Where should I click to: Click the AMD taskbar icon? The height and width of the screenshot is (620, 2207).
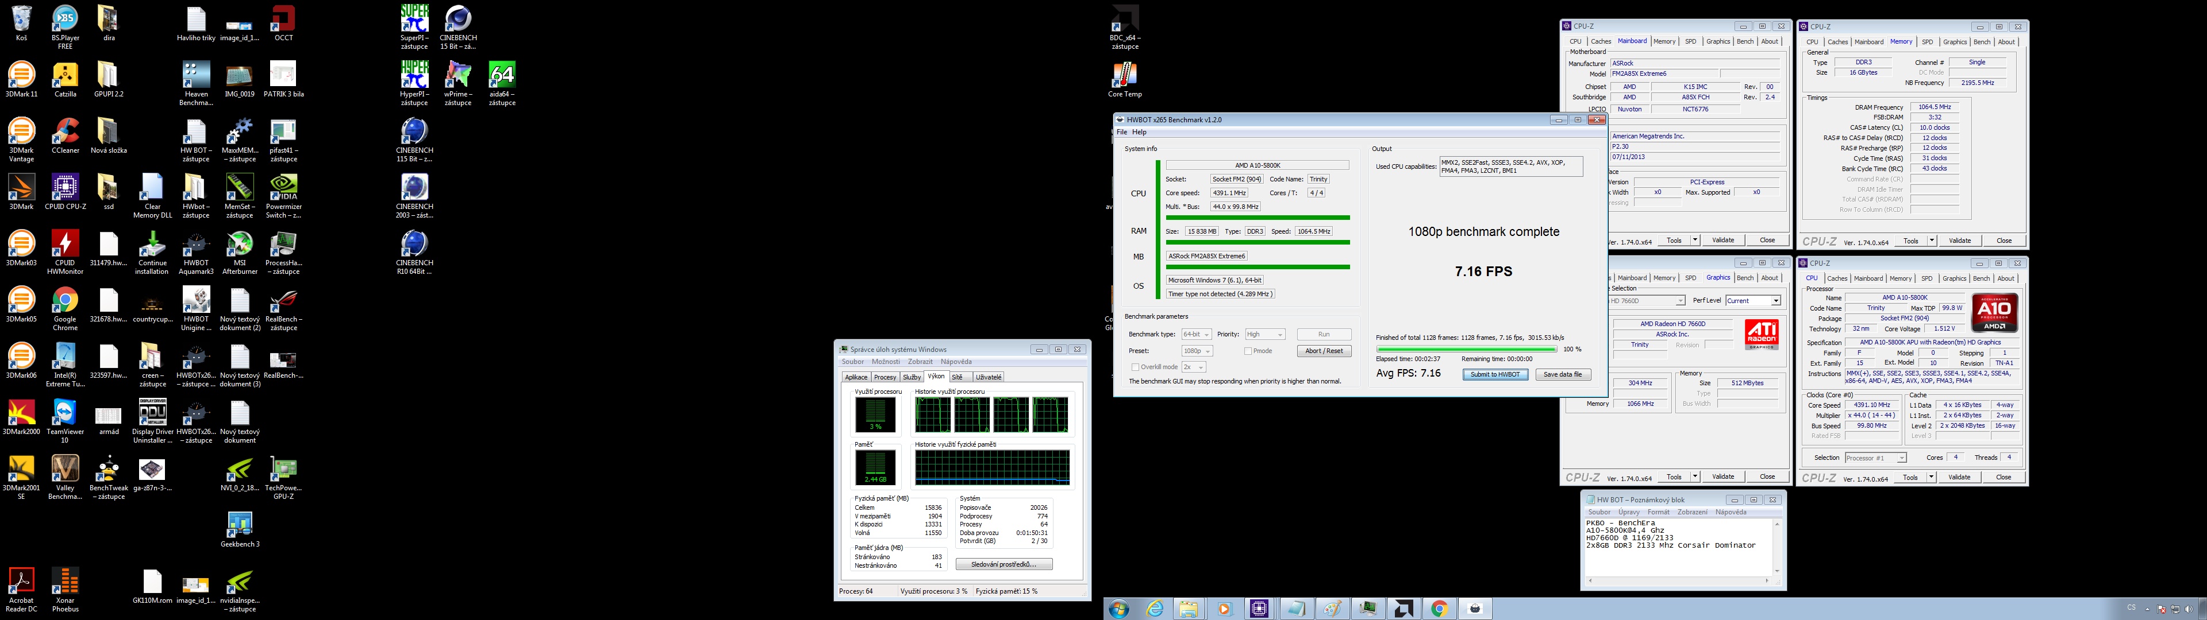(x=1404, y=609)
